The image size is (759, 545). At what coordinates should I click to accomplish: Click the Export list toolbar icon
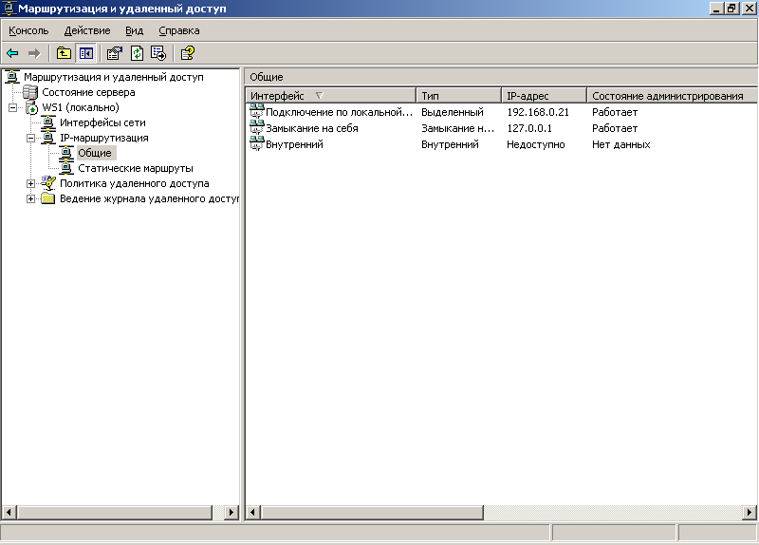click(158, 53)
